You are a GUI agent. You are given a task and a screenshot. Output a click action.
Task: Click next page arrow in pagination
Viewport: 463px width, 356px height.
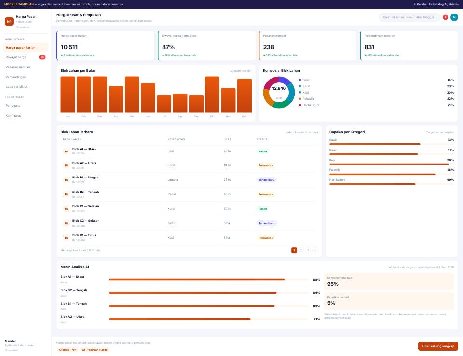pos(315,250)
